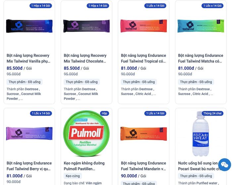Open the Pocari Sweat bottle image
The width and height of the screenshot is (232, 185).
point(201,134)
